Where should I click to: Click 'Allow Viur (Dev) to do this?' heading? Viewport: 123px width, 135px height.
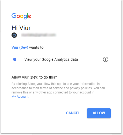coord(34,77)
